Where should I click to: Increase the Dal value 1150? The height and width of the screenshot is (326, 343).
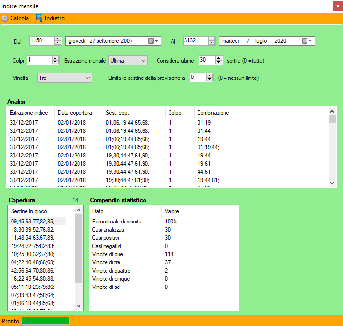(57, 39)
